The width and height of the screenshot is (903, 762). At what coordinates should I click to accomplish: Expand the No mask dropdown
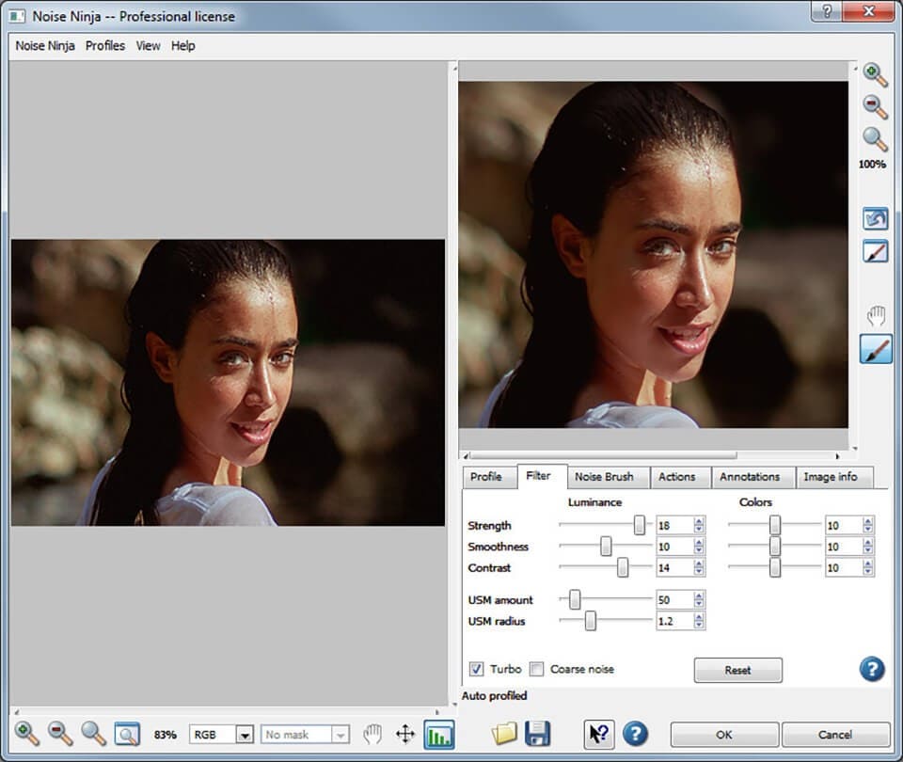341,735
